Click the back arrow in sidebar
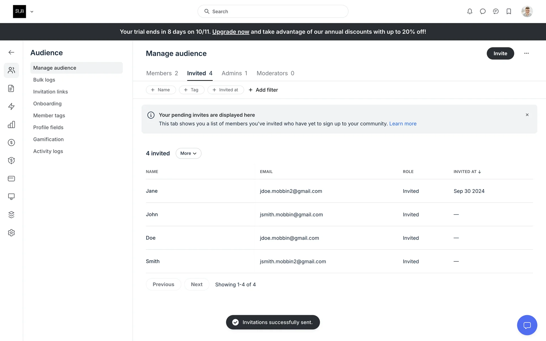Screen dimensions: 546x341 pyautogui.click(x=11, y=52)
